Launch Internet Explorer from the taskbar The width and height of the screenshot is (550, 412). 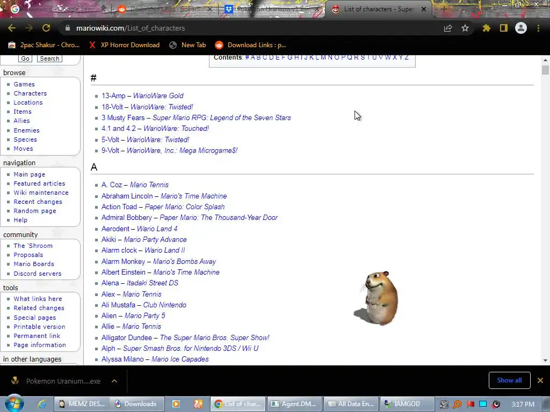pyautogui.click(x=42, y=404)
